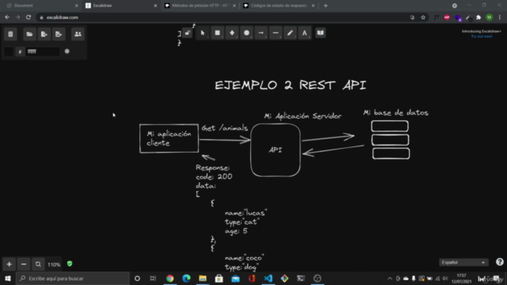Image resolution: width=507 pixels, height=285 pixels.
Task: Click the trash reset canvas icon
Action: click(10, 34)
